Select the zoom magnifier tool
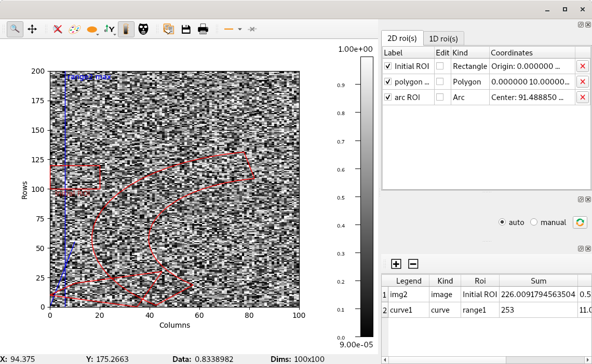Viewport: 592px width, 364px height. pos(15,29)
